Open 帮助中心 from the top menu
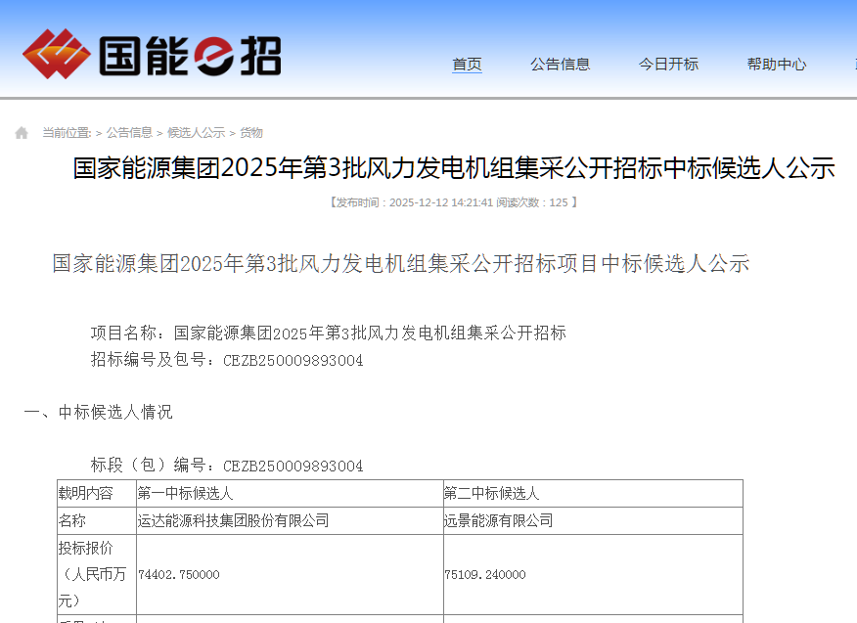The width and height of the screenshot is (857, 623). click(777, 65)
